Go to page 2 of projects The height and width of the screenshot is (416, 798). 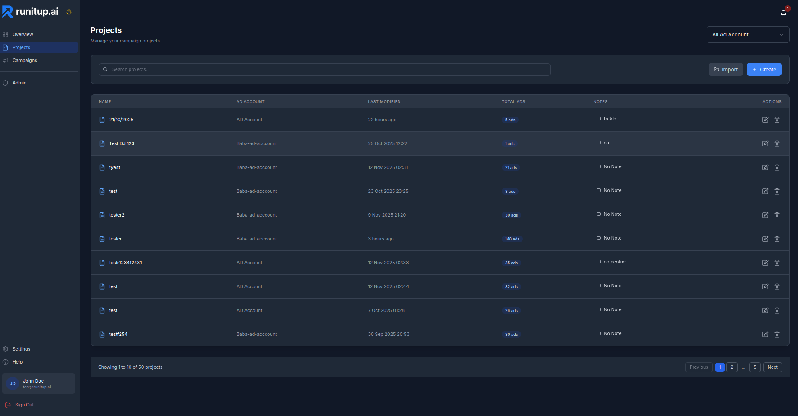732,367
